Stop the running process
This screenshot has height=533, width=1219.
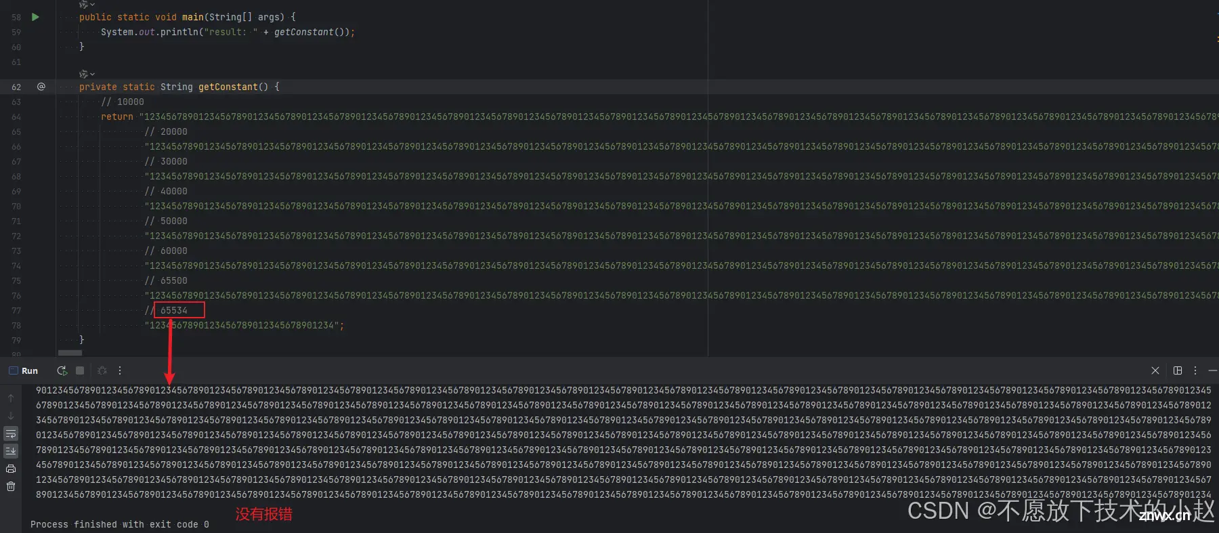point(80,370)
